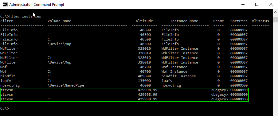The image size is (278, 116).
Task: Click the Instance Name column header
Action: pos(184,21)
